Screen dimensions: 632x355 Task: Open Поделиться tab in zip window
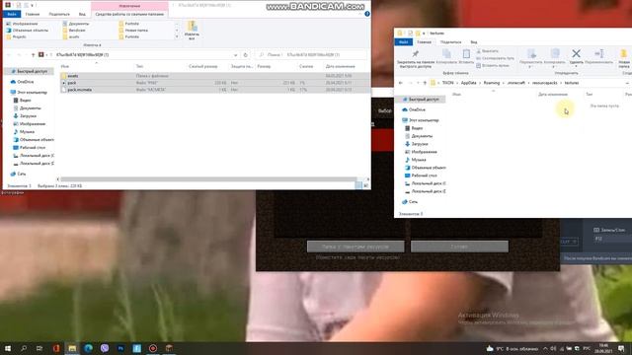(59, 14)
